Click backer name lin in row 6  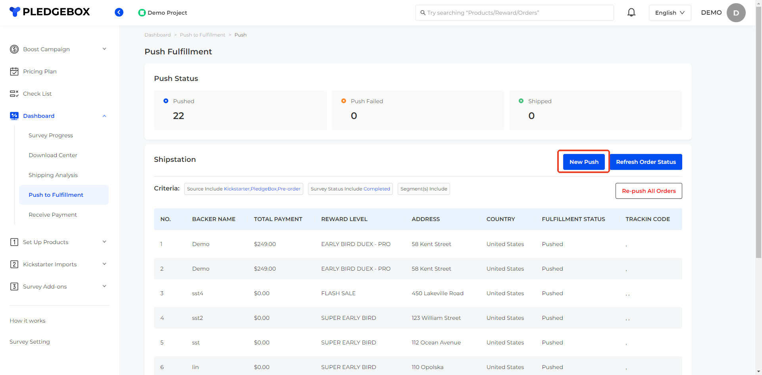coord(195,367)
